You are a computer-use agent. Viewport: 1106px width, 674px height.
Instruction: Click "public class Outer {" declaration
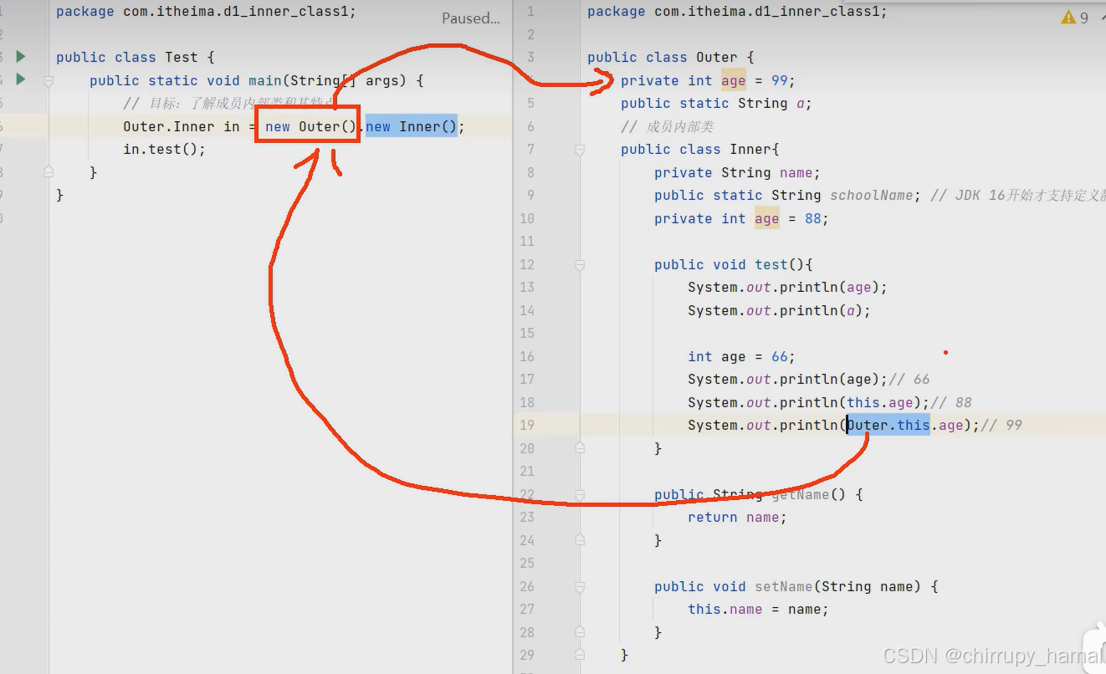point(671,57)
